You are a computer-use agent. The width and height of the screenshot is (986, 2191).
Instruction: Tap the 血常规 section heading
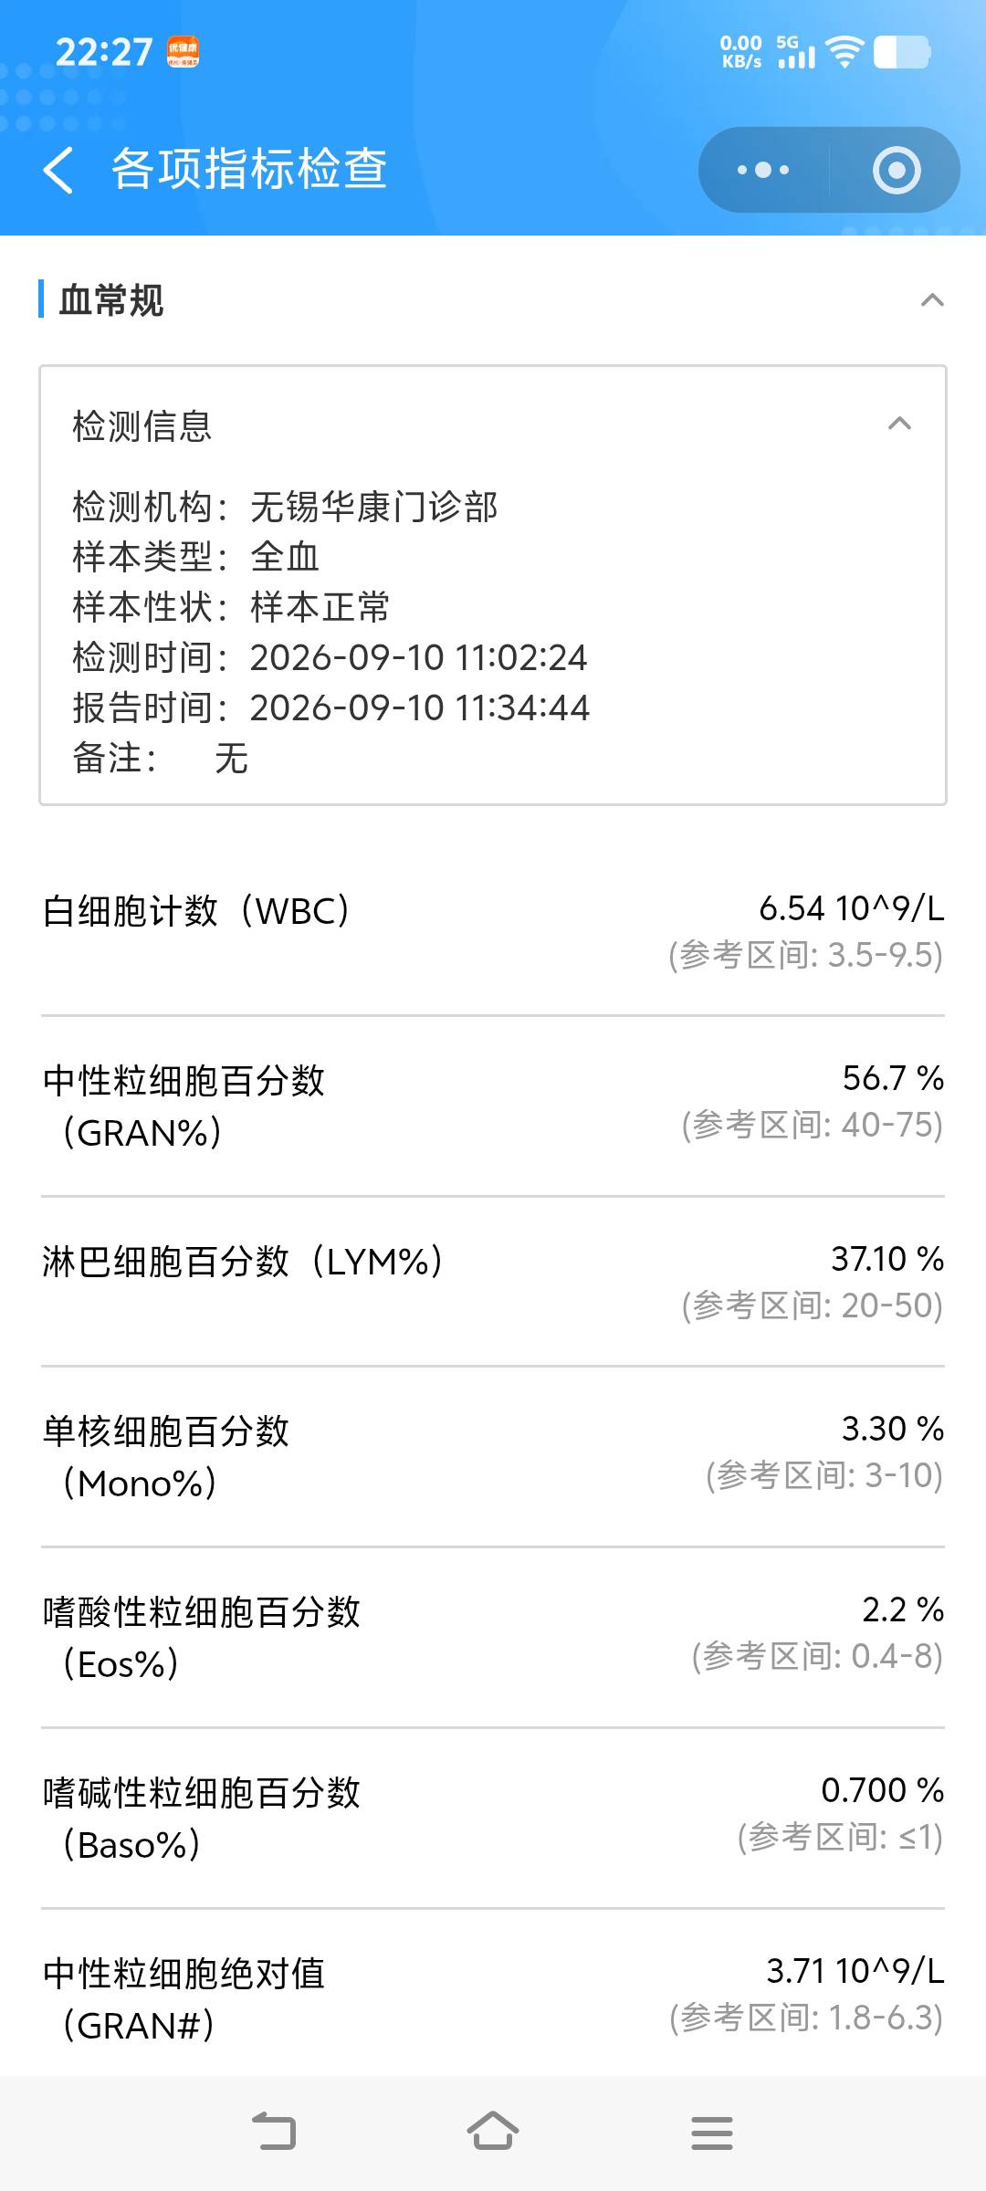[x=111, y=299]
